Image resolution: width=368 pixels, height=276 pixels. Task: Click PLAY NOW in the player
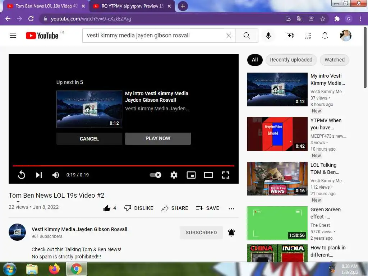158,138
